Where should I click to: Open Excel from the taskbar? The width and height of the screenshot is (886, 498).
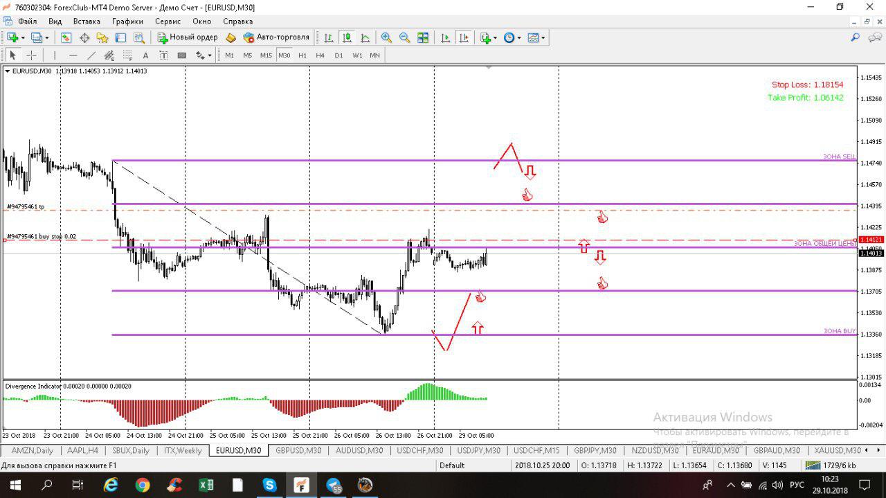coord(206,485)
